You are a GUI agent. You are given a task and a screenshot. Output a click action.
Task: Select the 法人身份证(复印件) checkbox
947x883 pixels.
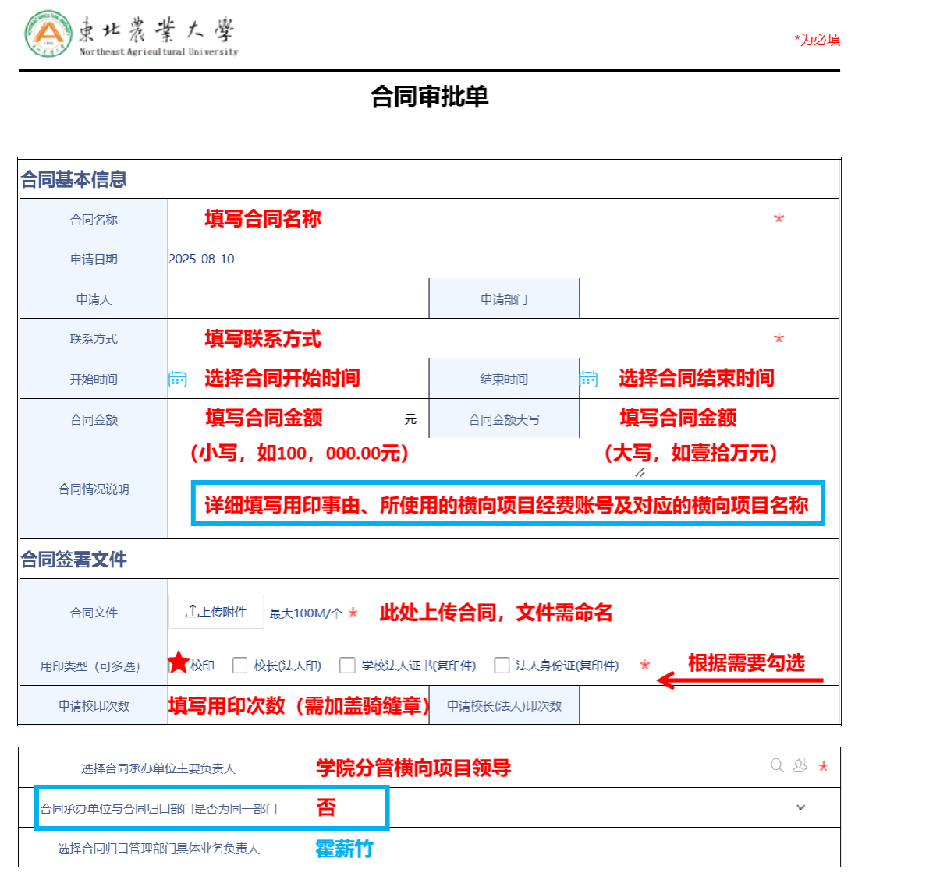(x=502, y=666)
